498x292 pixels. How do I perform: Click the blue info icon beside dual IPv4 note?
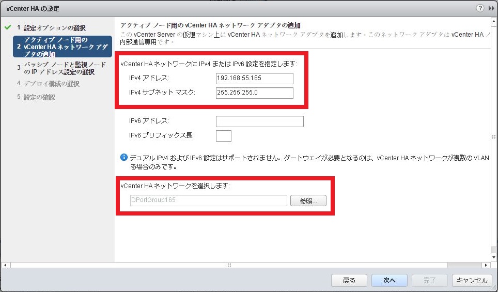(124, 157)
